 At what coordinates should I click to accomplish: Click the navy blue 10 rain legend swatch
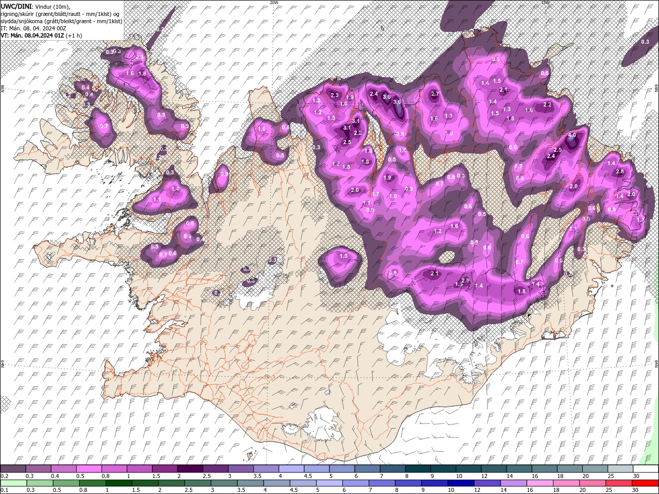tap(461, 483)
